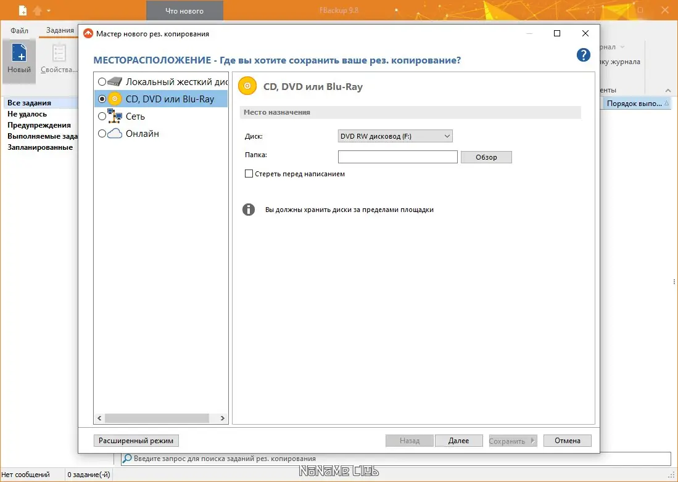Click the FBackup logo in wizard title bar
Viewport: 678px width, 482px height.
(x=88, y=34)
